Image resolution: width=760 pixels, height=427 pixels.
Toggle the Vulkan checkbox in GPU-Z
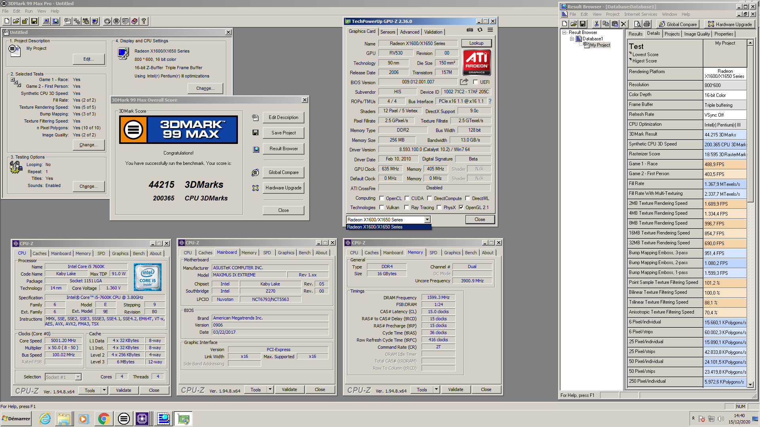[382, 208]
